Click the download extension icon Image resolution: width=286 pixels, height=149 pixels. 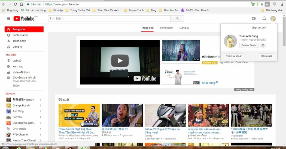[x=267, y=4]
